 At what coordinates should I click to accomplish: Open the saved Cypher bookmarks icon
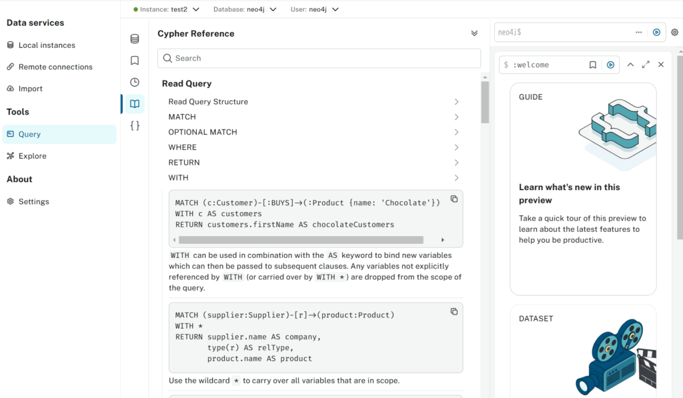(135, 61)
